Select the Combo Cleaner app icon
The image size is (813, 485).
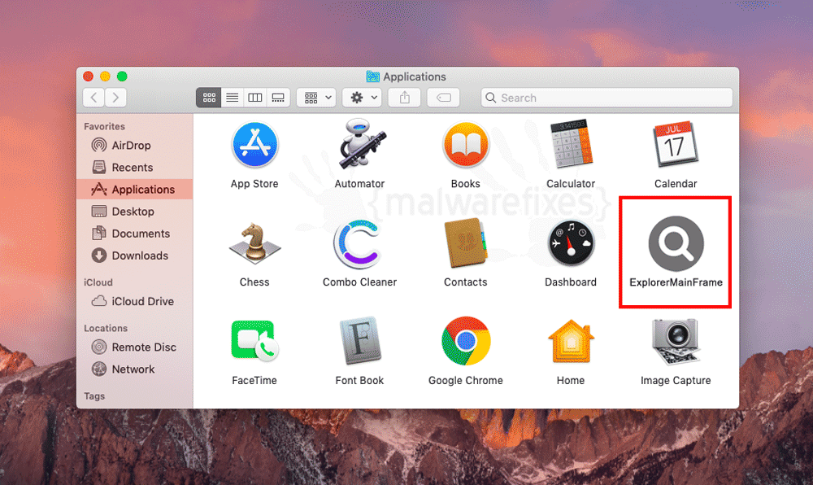359,244
